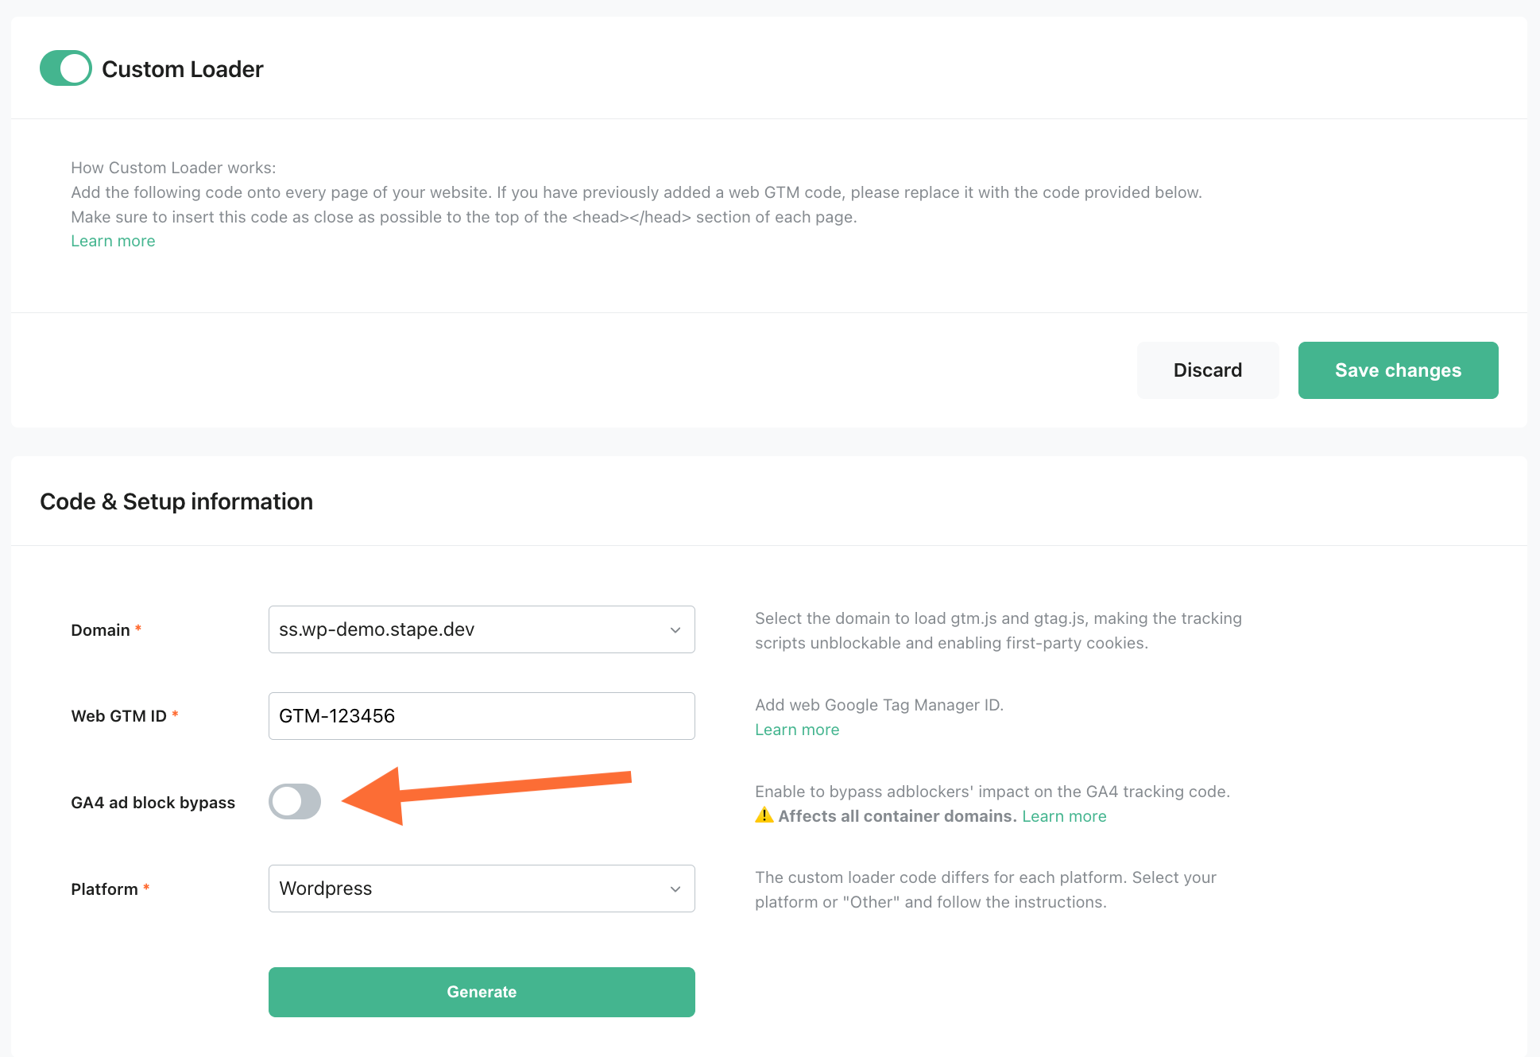This screenshot has width=1540, height=1057.
Task: Click the Platform dropdown chevron
Action: tap(675, 889)
